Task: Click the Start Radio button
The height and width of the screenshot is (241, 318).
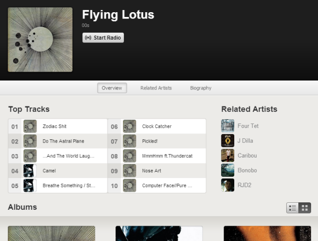Action: (103, 38)
